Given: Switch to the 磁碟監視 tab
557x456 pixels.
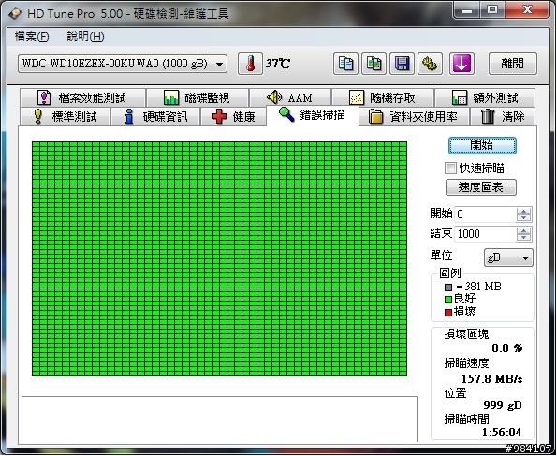Looking at the screenshot, I should pyautogui.click(x=198, y=97).
